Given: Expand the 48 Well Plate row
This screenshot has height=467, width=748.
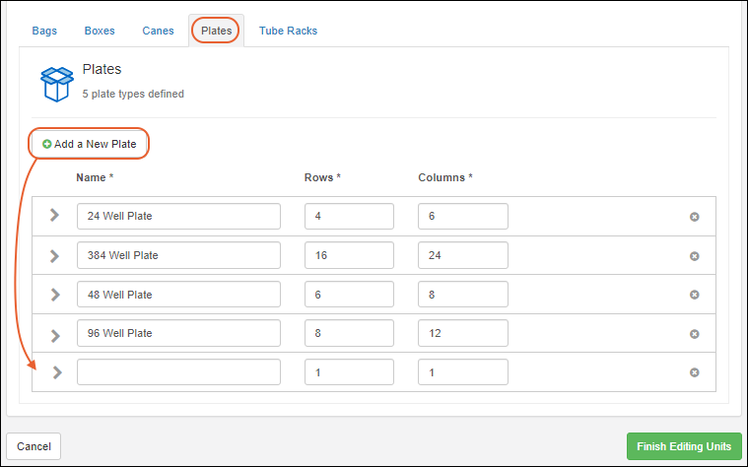Looking at the screenshot, I should click(55, 295).
